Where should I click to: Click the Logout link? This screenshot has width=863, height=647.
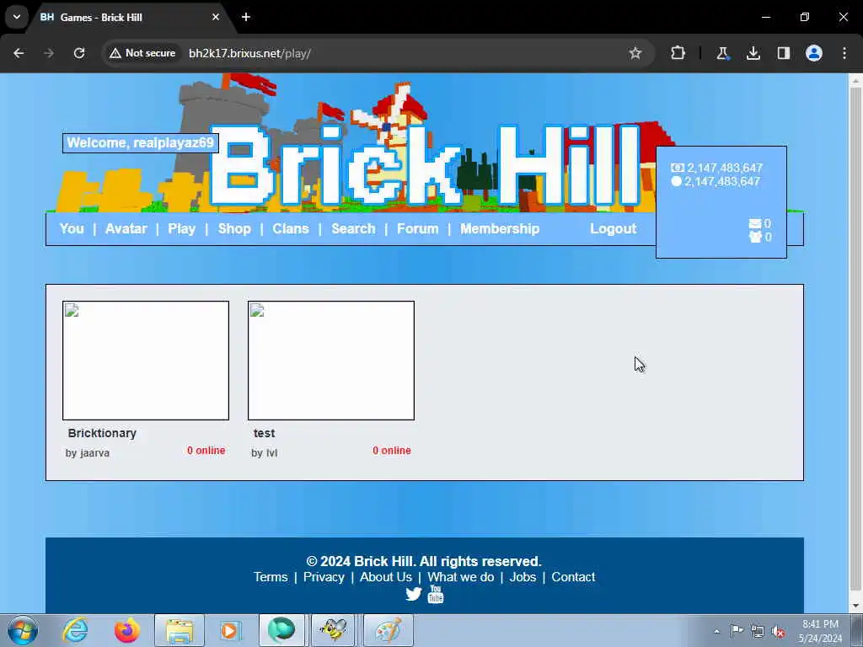tap(614, 229)
